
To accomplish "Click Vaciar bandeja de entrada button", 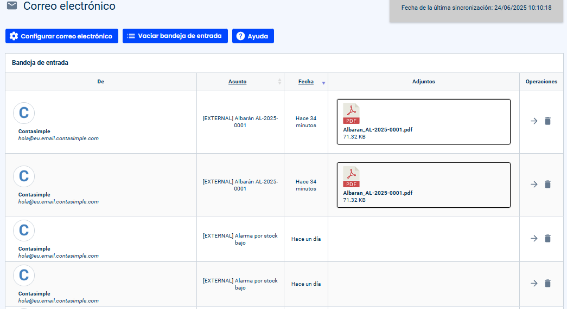I will pos(175,36).
